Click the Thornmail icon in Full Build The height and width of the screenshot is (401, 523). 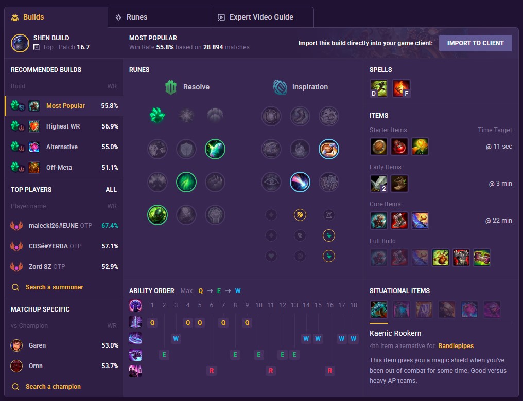[461, 258]
